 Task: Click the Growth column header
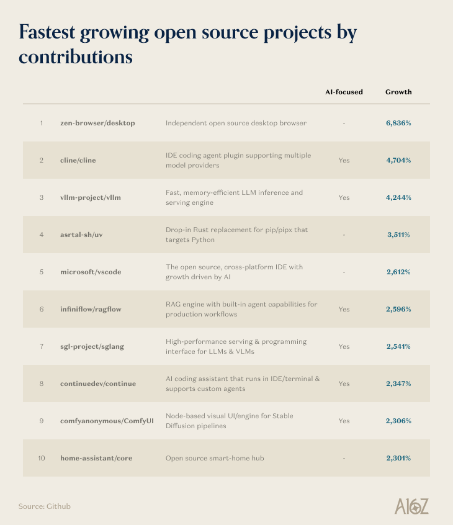tap(398, 92)
